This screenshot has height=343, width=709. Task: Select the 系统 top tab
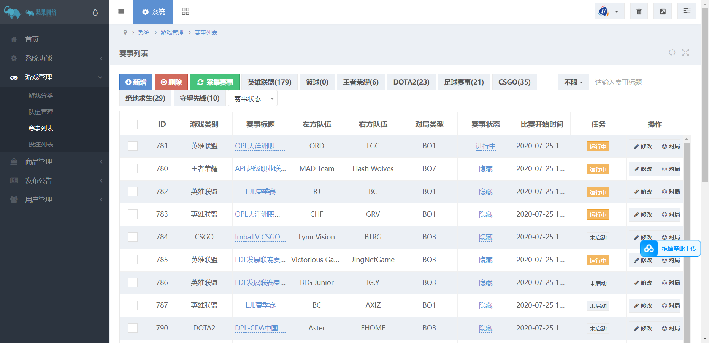pyautogui.click(x=153, y=12)
